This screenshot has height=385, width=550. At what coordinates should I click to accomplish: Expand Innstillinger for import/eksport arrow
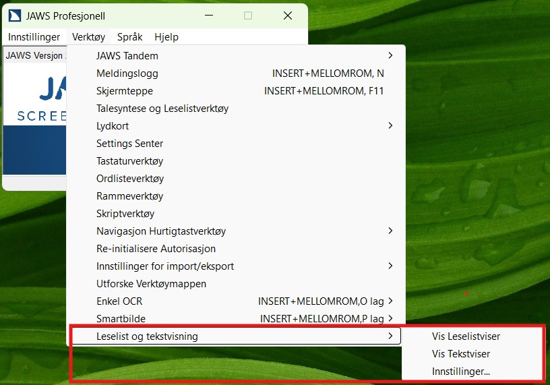tap(390, 266)
